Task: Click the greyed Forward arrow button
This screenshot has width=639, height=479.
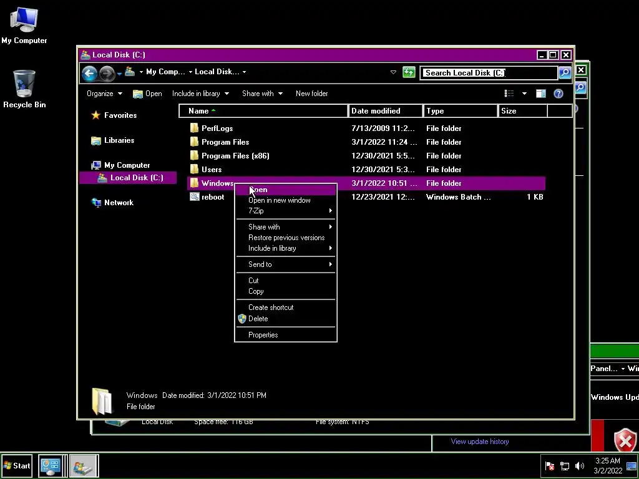Action: pos(107,74)
